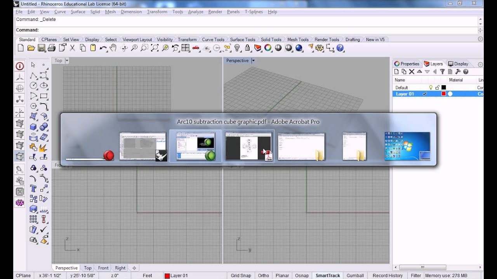Click the Print icon in the toolbar
497x279 pixels.
coord(52,48)
